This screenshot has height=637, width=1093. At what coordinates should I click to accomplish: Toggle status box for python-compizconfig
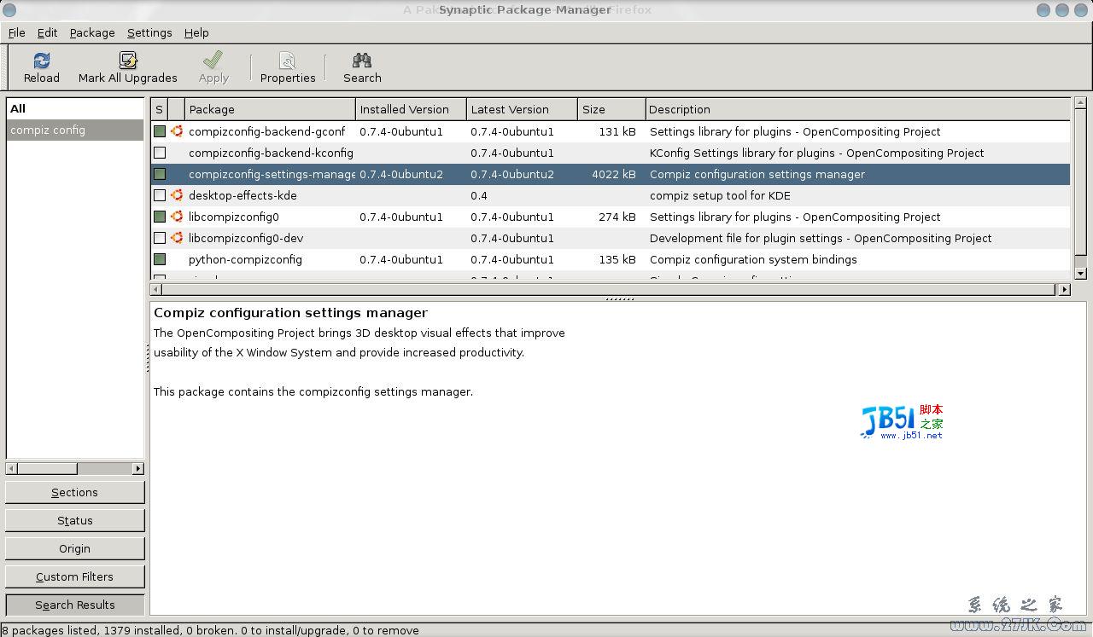(160, 259)
